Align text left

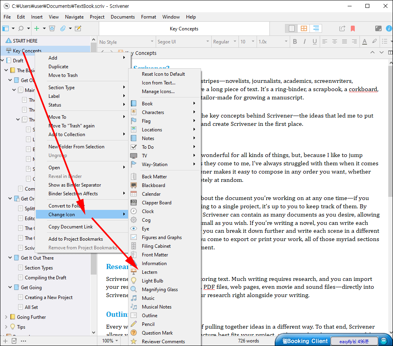click(324, 41)
